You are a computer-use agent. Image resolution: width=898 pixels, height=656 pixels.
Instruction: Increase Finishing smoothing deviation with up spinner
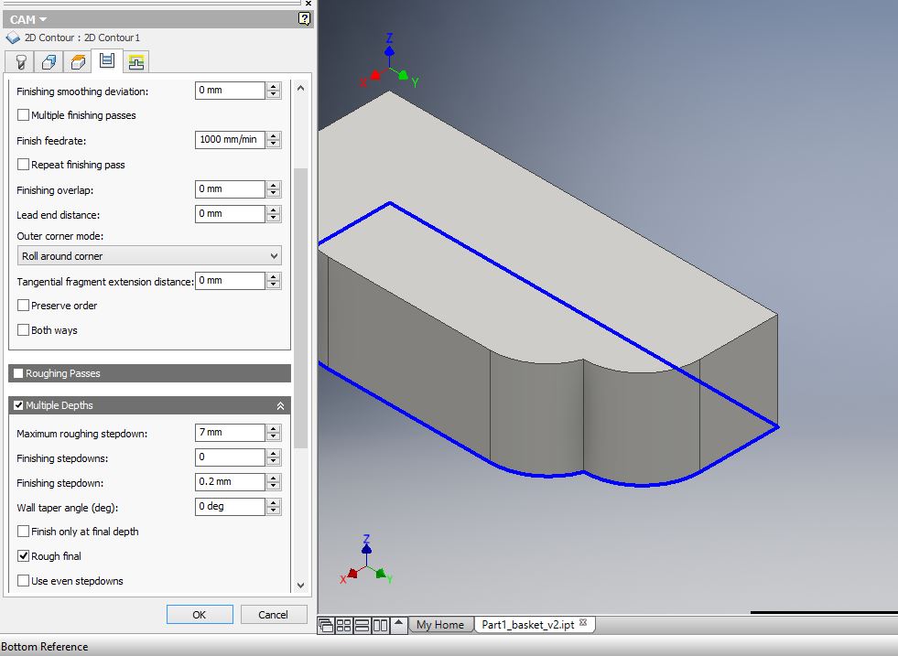[274, 86]
